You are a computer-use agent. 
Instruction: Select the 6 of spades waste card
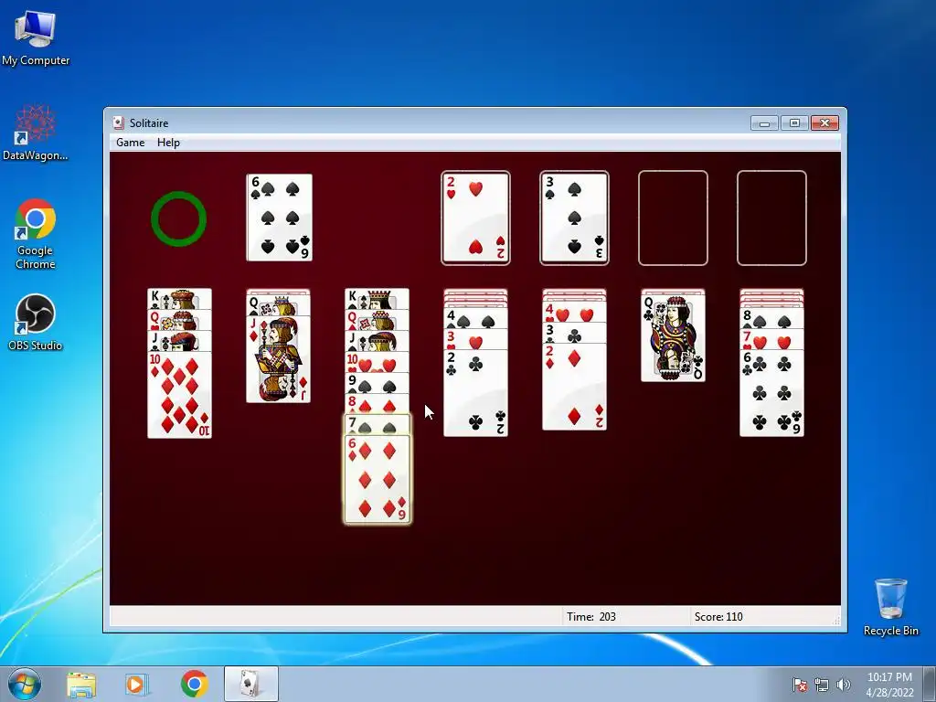(x=280, y=218)
